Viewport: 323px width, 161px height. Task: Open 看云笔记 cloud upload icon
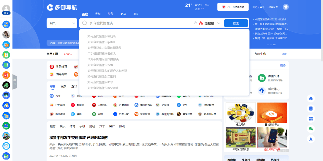[x=262, y=91]
